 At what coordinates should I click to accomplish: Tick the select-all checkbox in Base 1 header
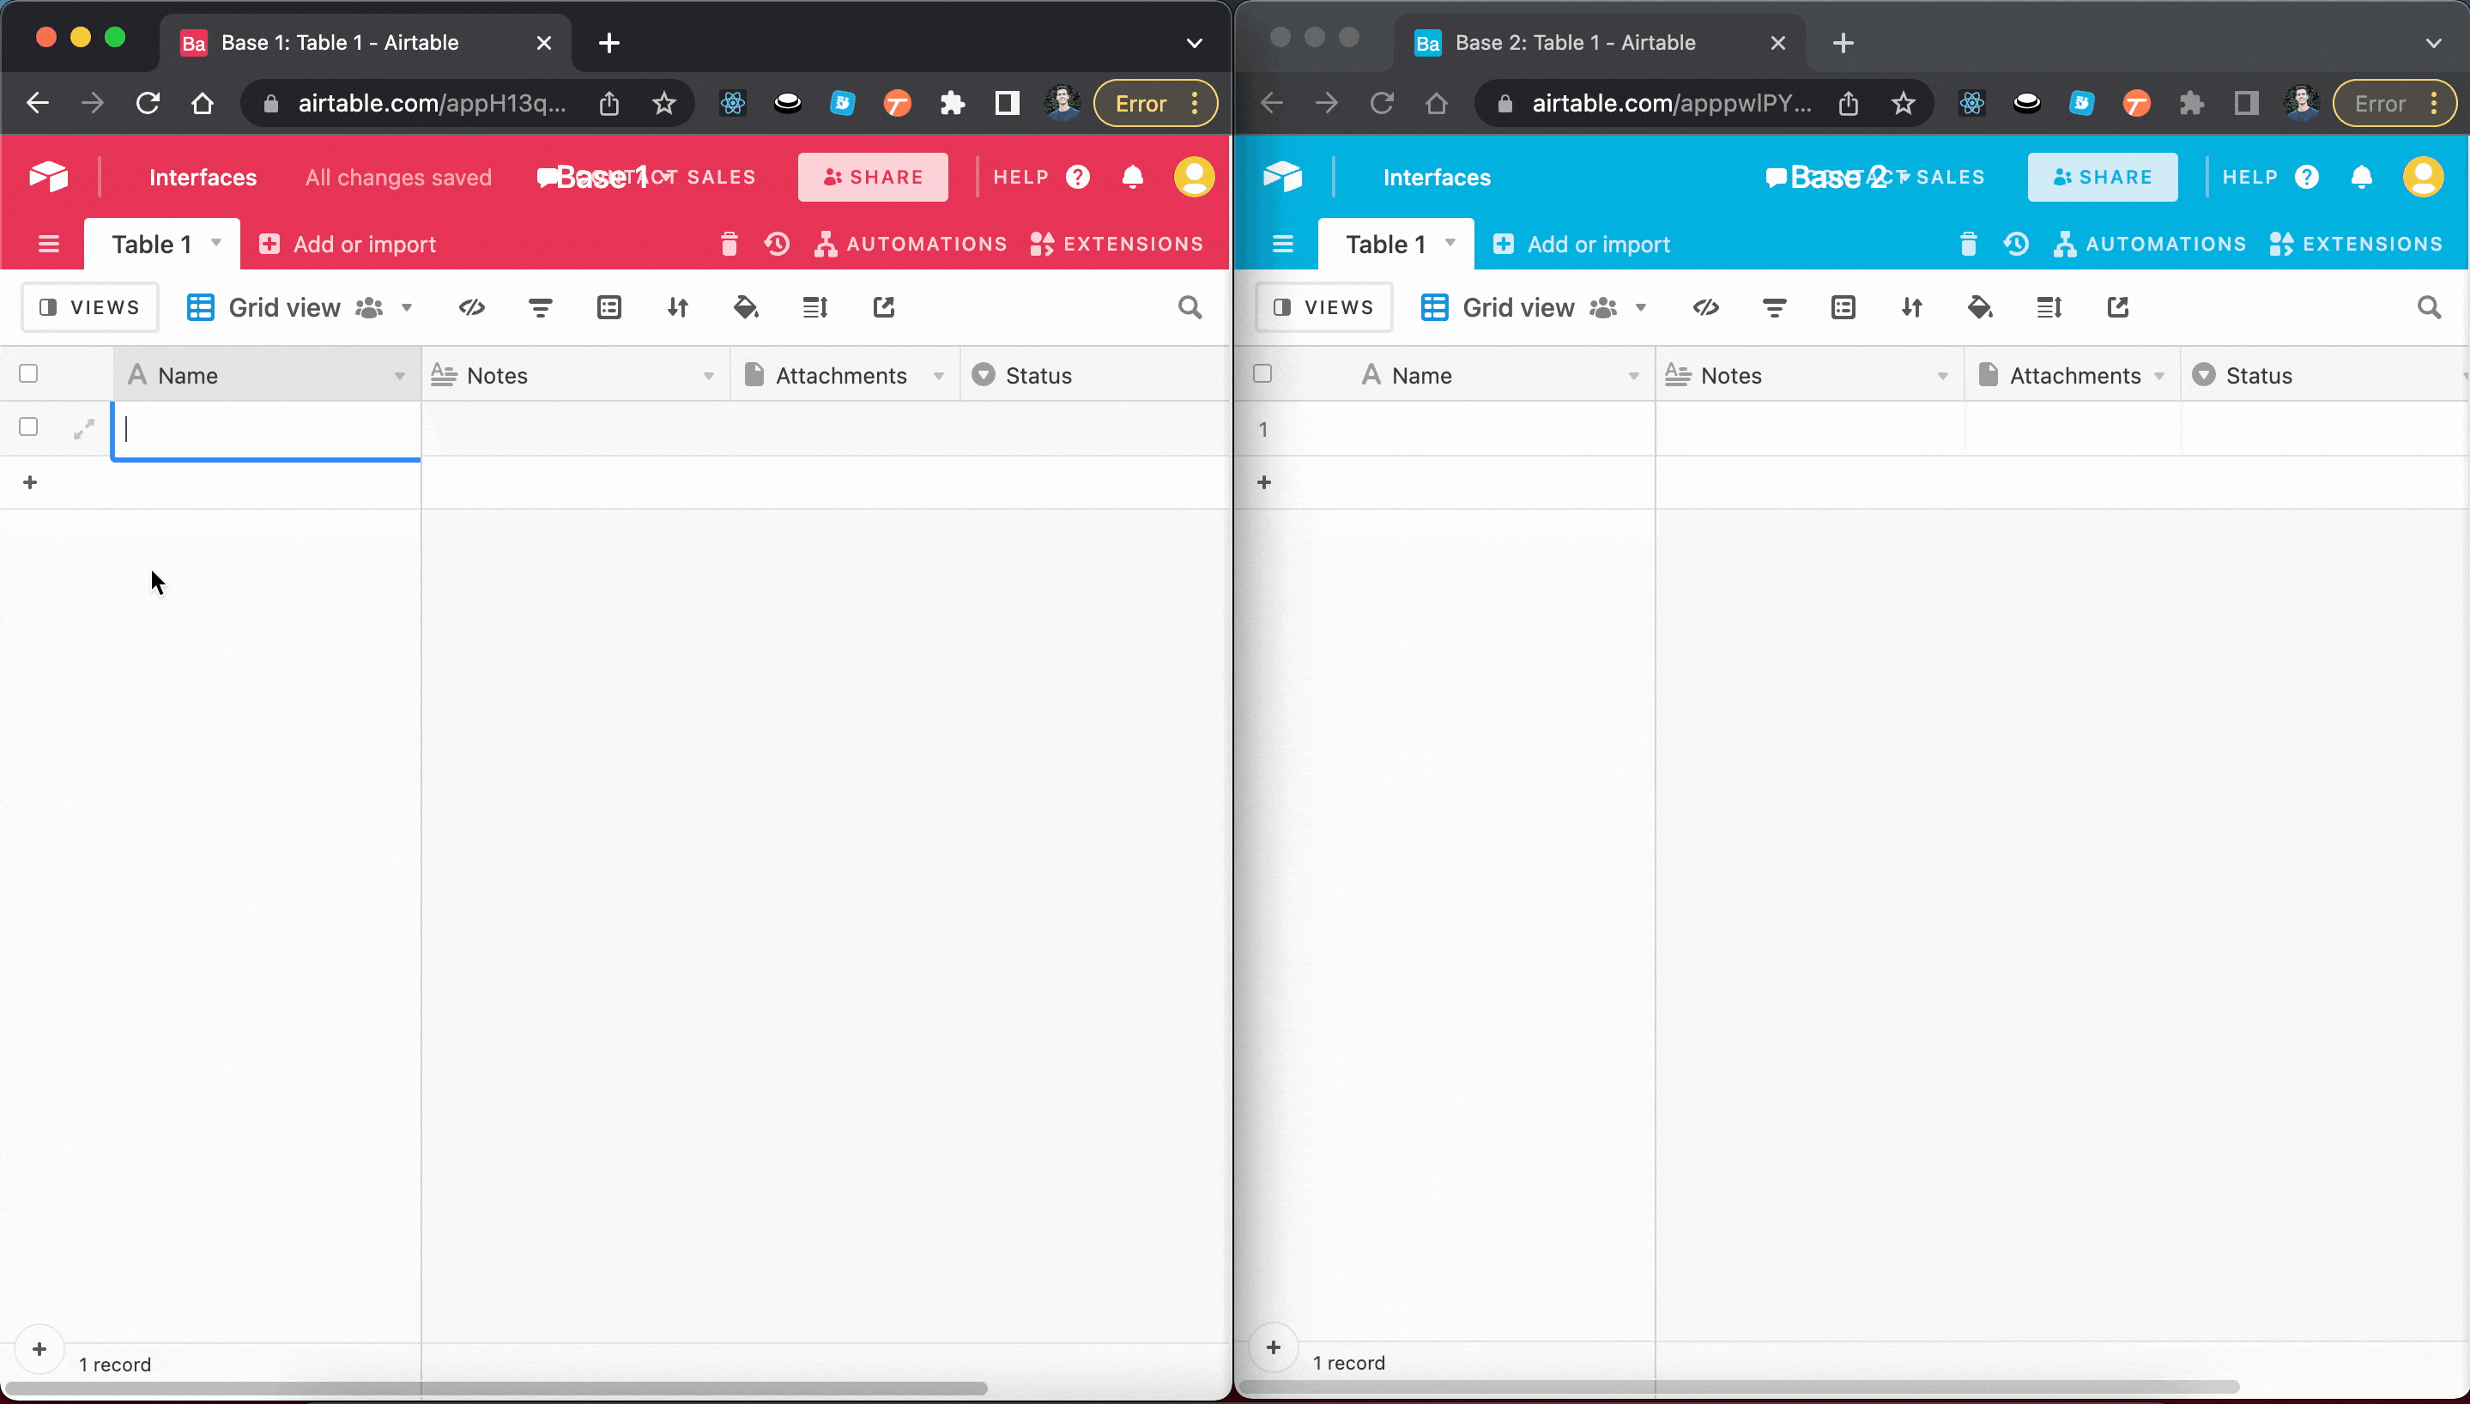(x=29, y=374)
